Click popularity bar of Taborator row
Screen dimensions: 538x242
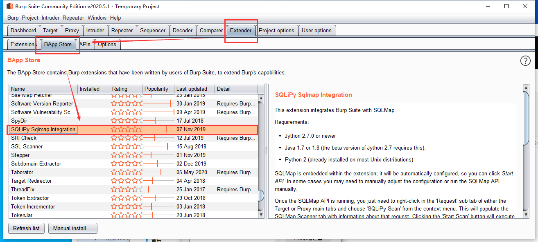pos(158,172)
